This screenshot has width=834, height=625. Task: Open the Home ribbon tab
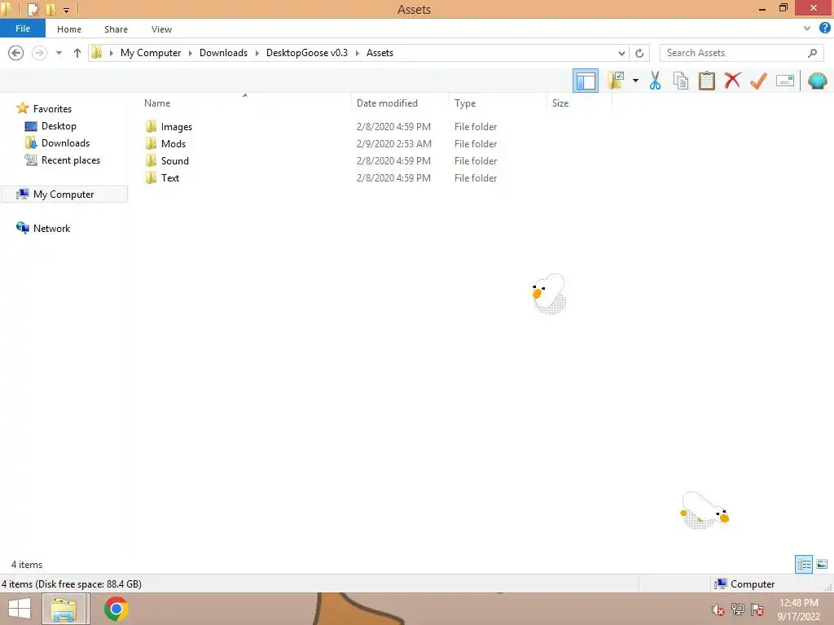coord(69,29)
